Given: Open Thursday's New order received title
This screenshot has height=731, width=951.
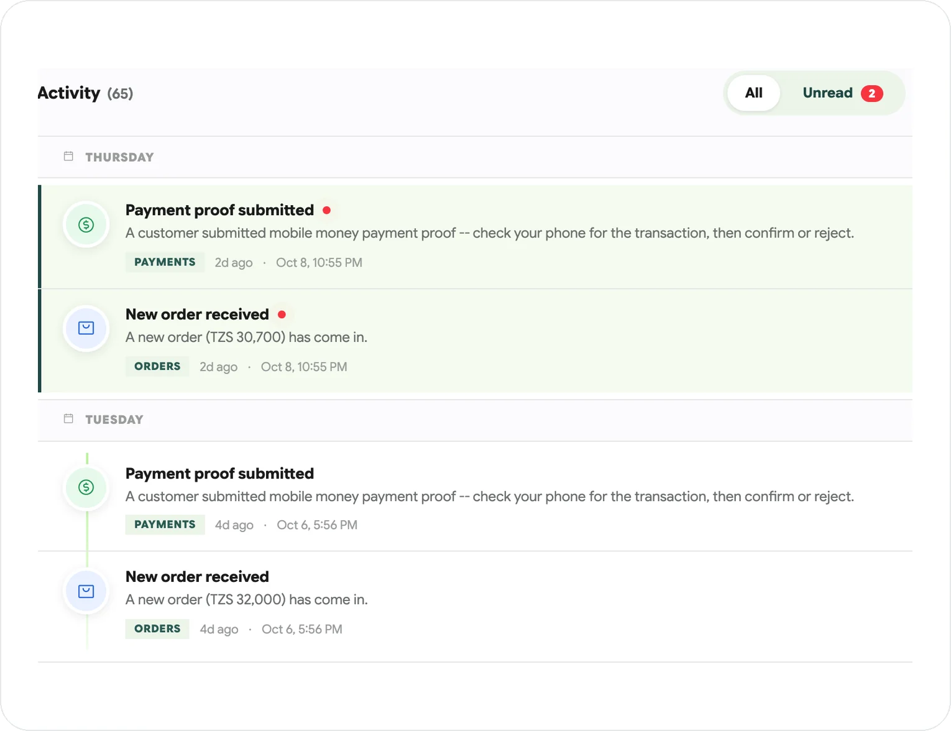Looking at the screenshot, I should [x=197, y=315].
